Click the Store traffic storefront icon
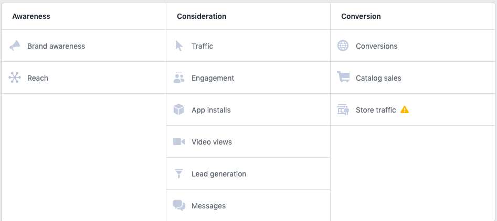The height and width of the screenshot is (221, 497). click(343, 109)
